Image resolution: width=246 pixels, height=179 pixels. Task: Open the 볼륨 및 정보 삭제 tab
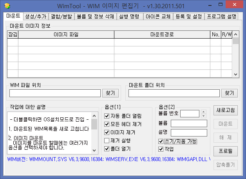tap(96, 16)
